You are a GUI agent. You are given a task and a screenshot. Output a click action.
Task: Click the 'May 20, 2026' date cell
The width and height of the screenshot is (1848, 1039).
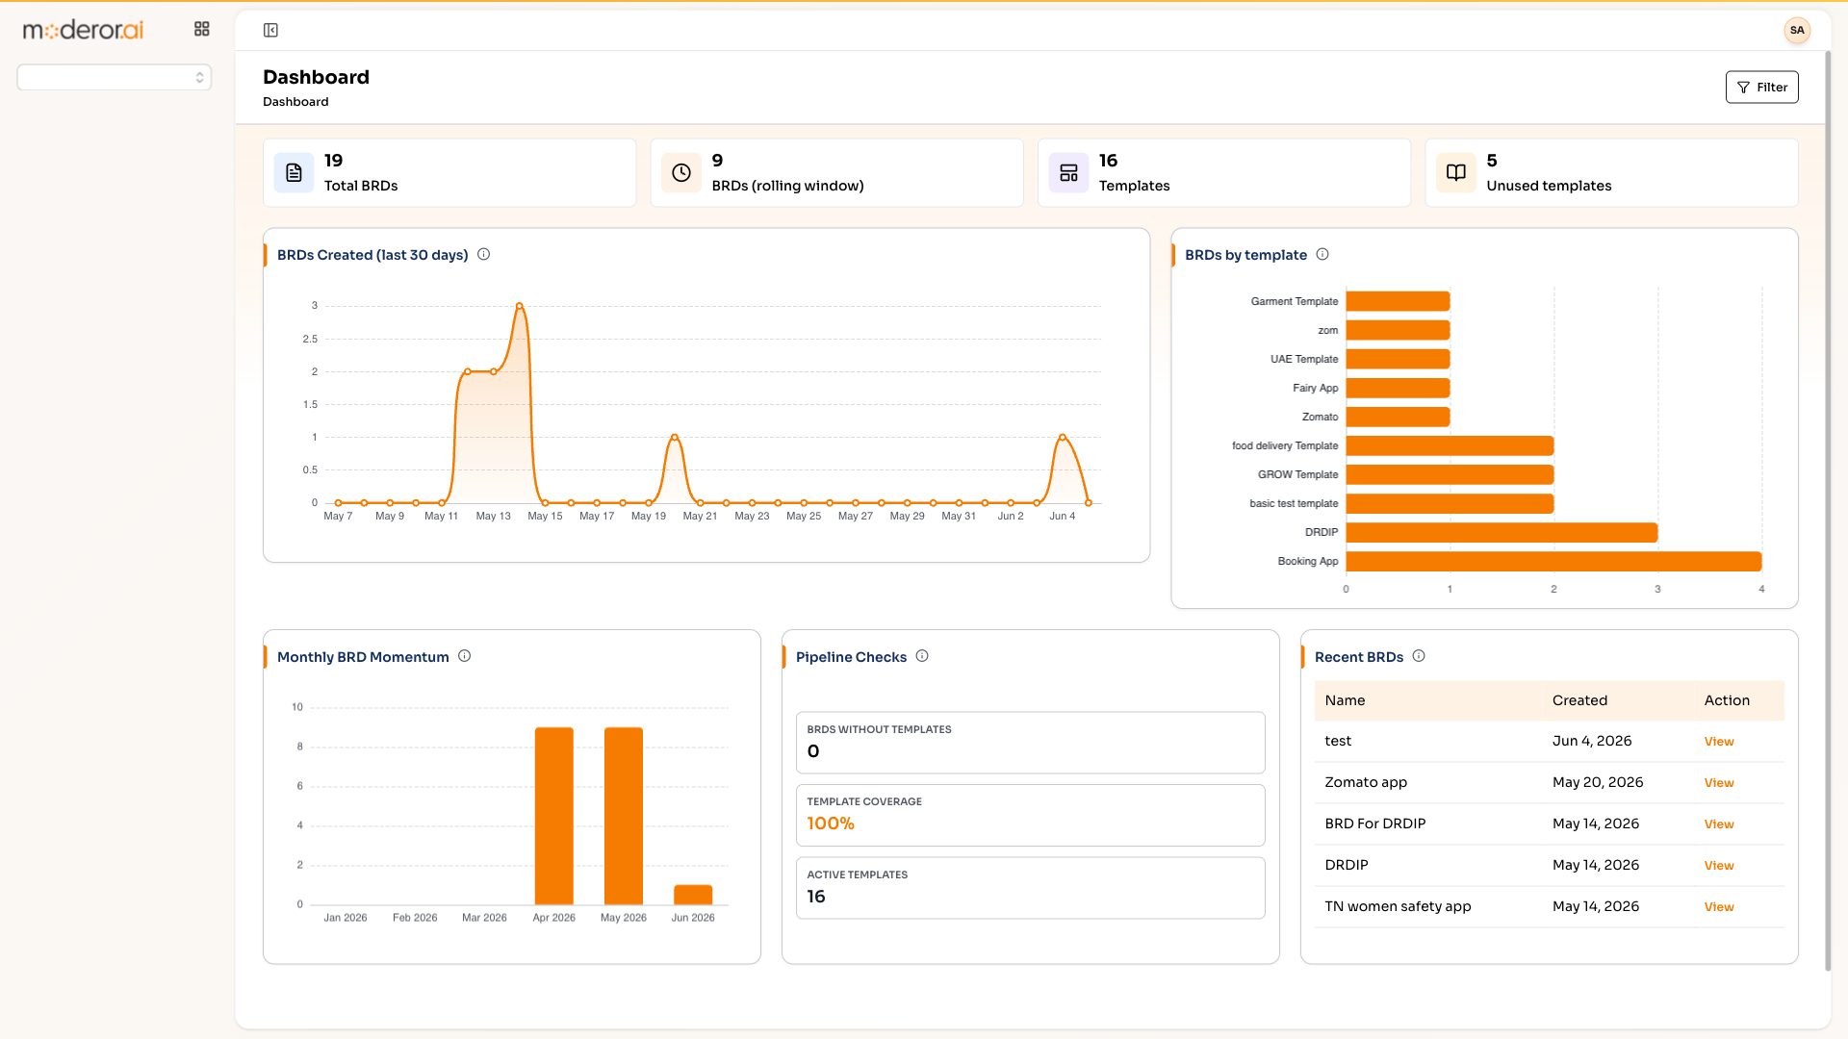pyautogui.click(x=1598, y=782)
